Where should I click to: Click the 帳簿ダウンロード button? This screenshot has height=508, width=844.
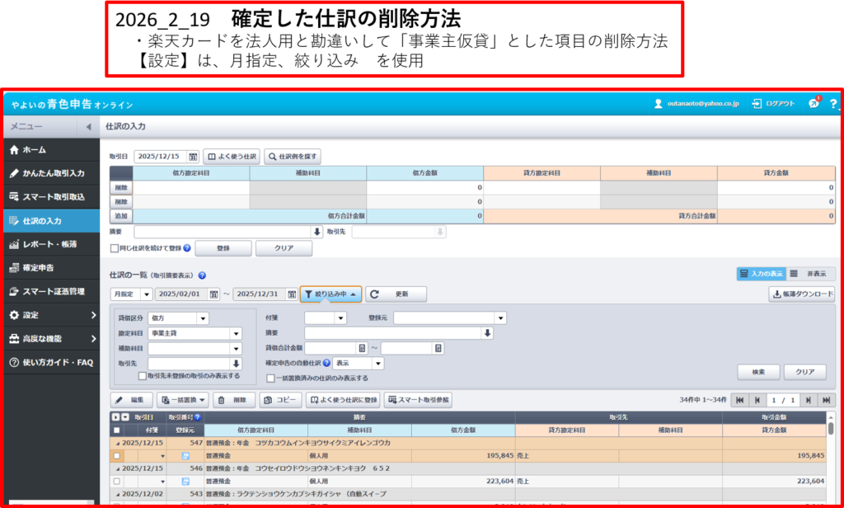802,294
